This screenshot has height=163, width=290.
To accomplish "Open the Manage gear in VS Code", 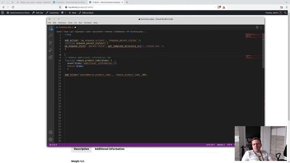I will pyautogui.click(x=51, y=139).
